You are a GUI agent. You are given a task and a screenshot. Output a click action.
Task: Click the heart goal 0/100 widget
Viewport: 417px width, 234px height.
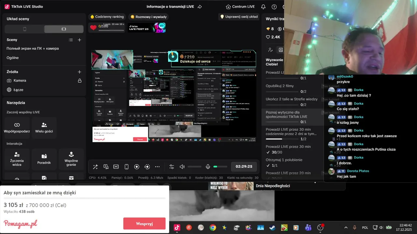pyautogui.click(x=107, y=27)
